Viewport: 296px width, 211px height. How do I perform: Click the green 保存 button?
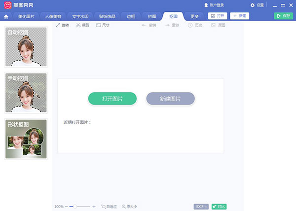[x=284, y=16]
